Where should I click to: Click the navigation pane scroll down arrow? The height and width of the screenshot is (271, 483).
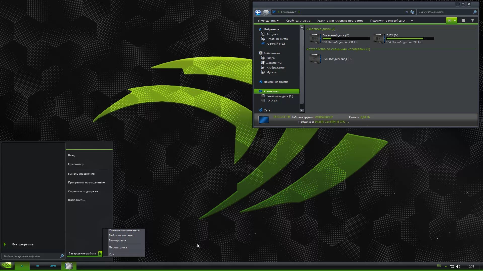pyautogui.click(x=302, y=110)
